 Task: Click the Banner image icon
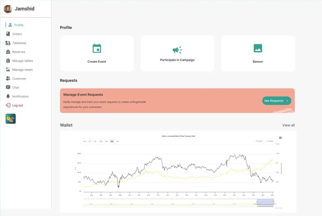click(x=258, y=48)
